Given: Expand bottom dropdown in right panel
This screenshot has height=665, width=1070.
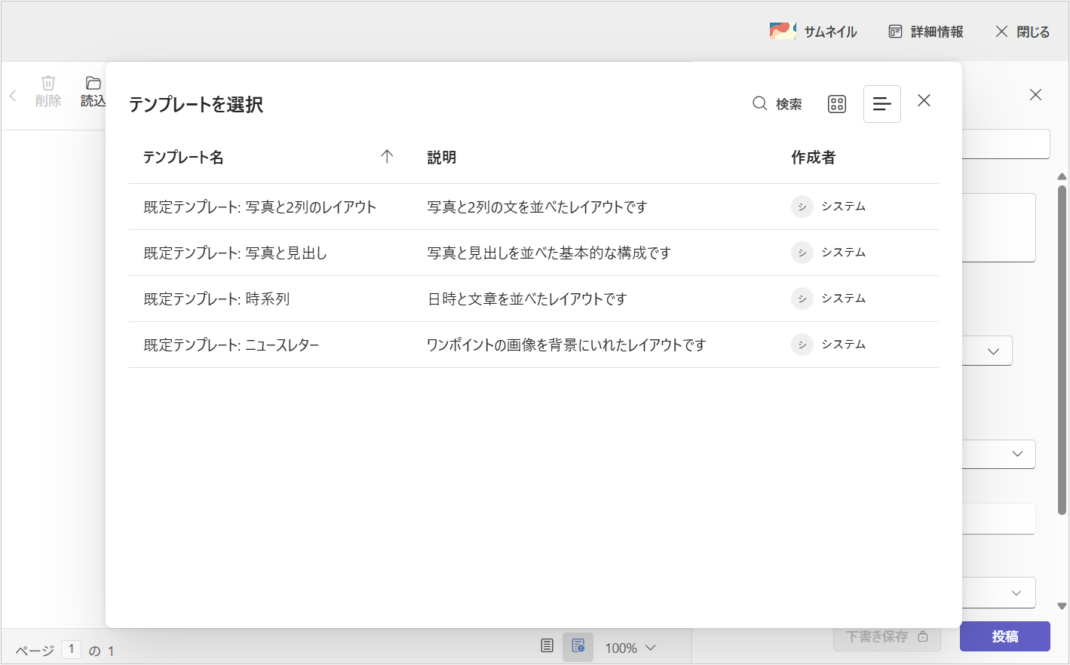Looking at the screenshot, I should (x=1016, y=593).
